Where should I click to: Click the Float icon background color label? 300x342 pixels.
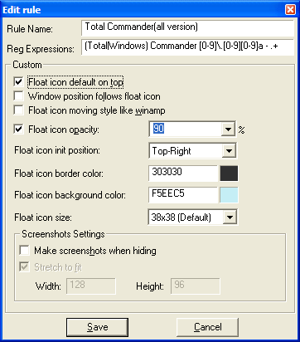(70, 195)
